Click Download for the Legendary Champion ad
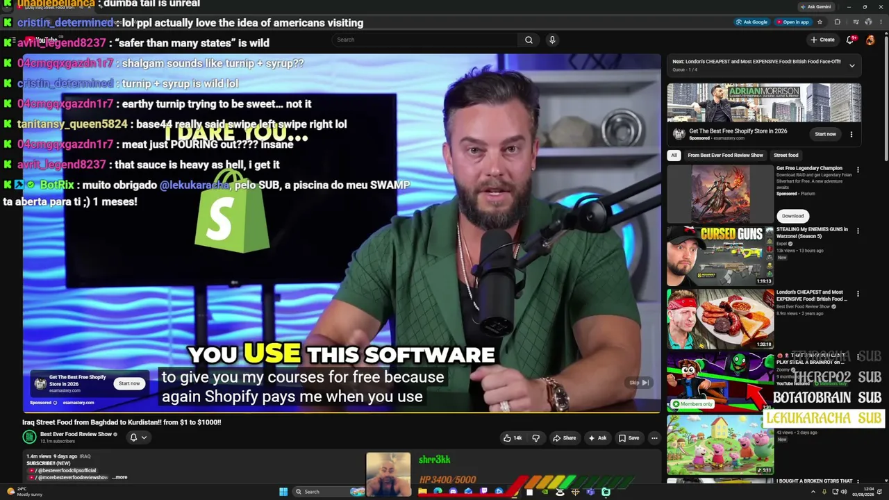889x500 pixels. pos(792,216)
